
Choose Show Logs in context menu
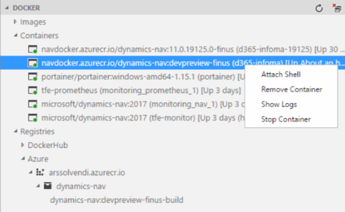tap(279, 104)
